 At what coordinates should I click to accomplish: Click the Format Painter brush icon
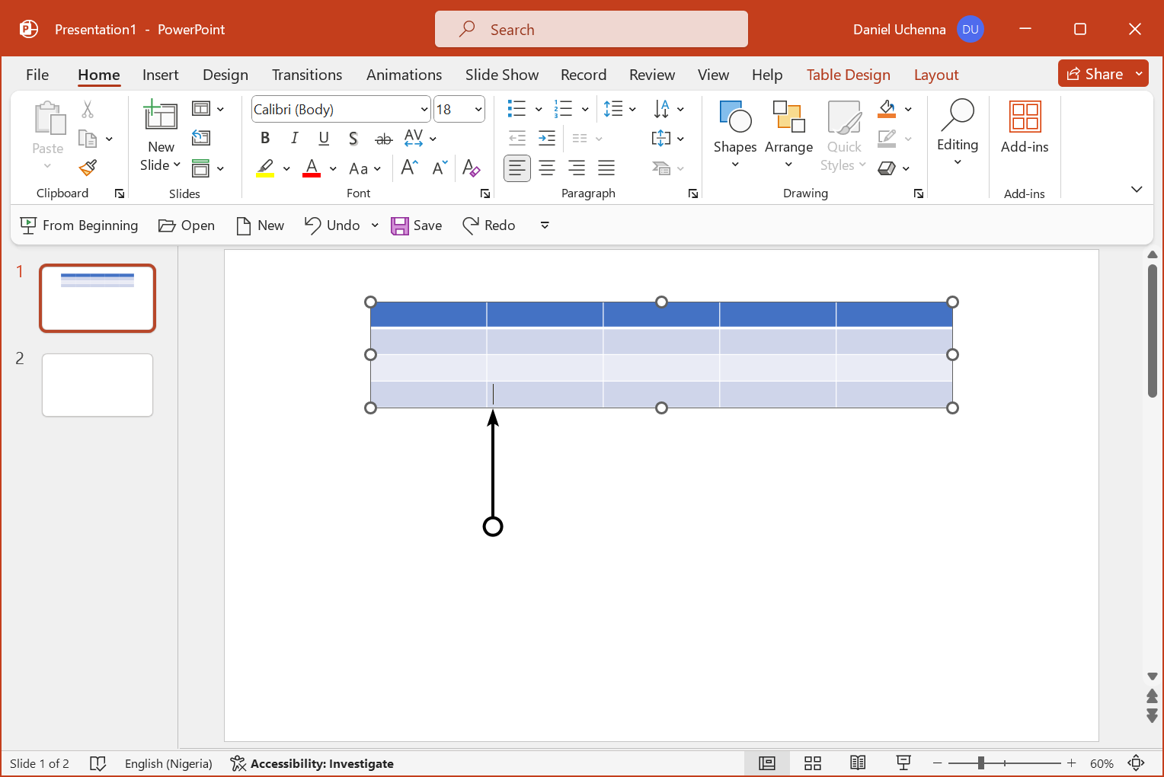(88, 168)
